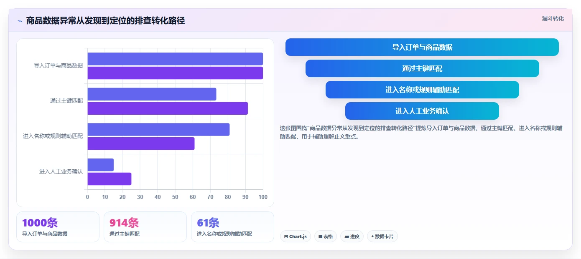Click the purple bar for 进入名称或规则辅助匹配
This screenshot has height=259, width=581.
click(141, 143)
